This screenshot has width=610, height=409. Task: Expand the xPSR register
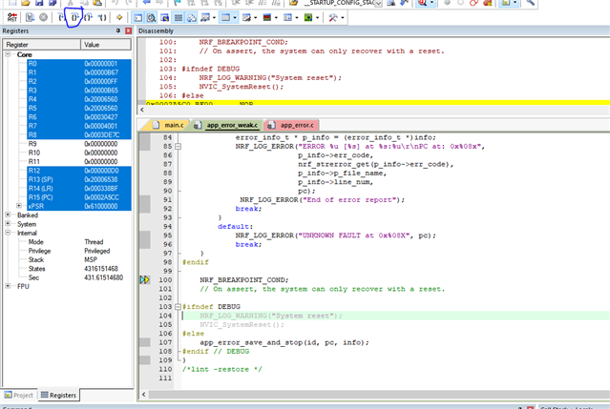19,206
